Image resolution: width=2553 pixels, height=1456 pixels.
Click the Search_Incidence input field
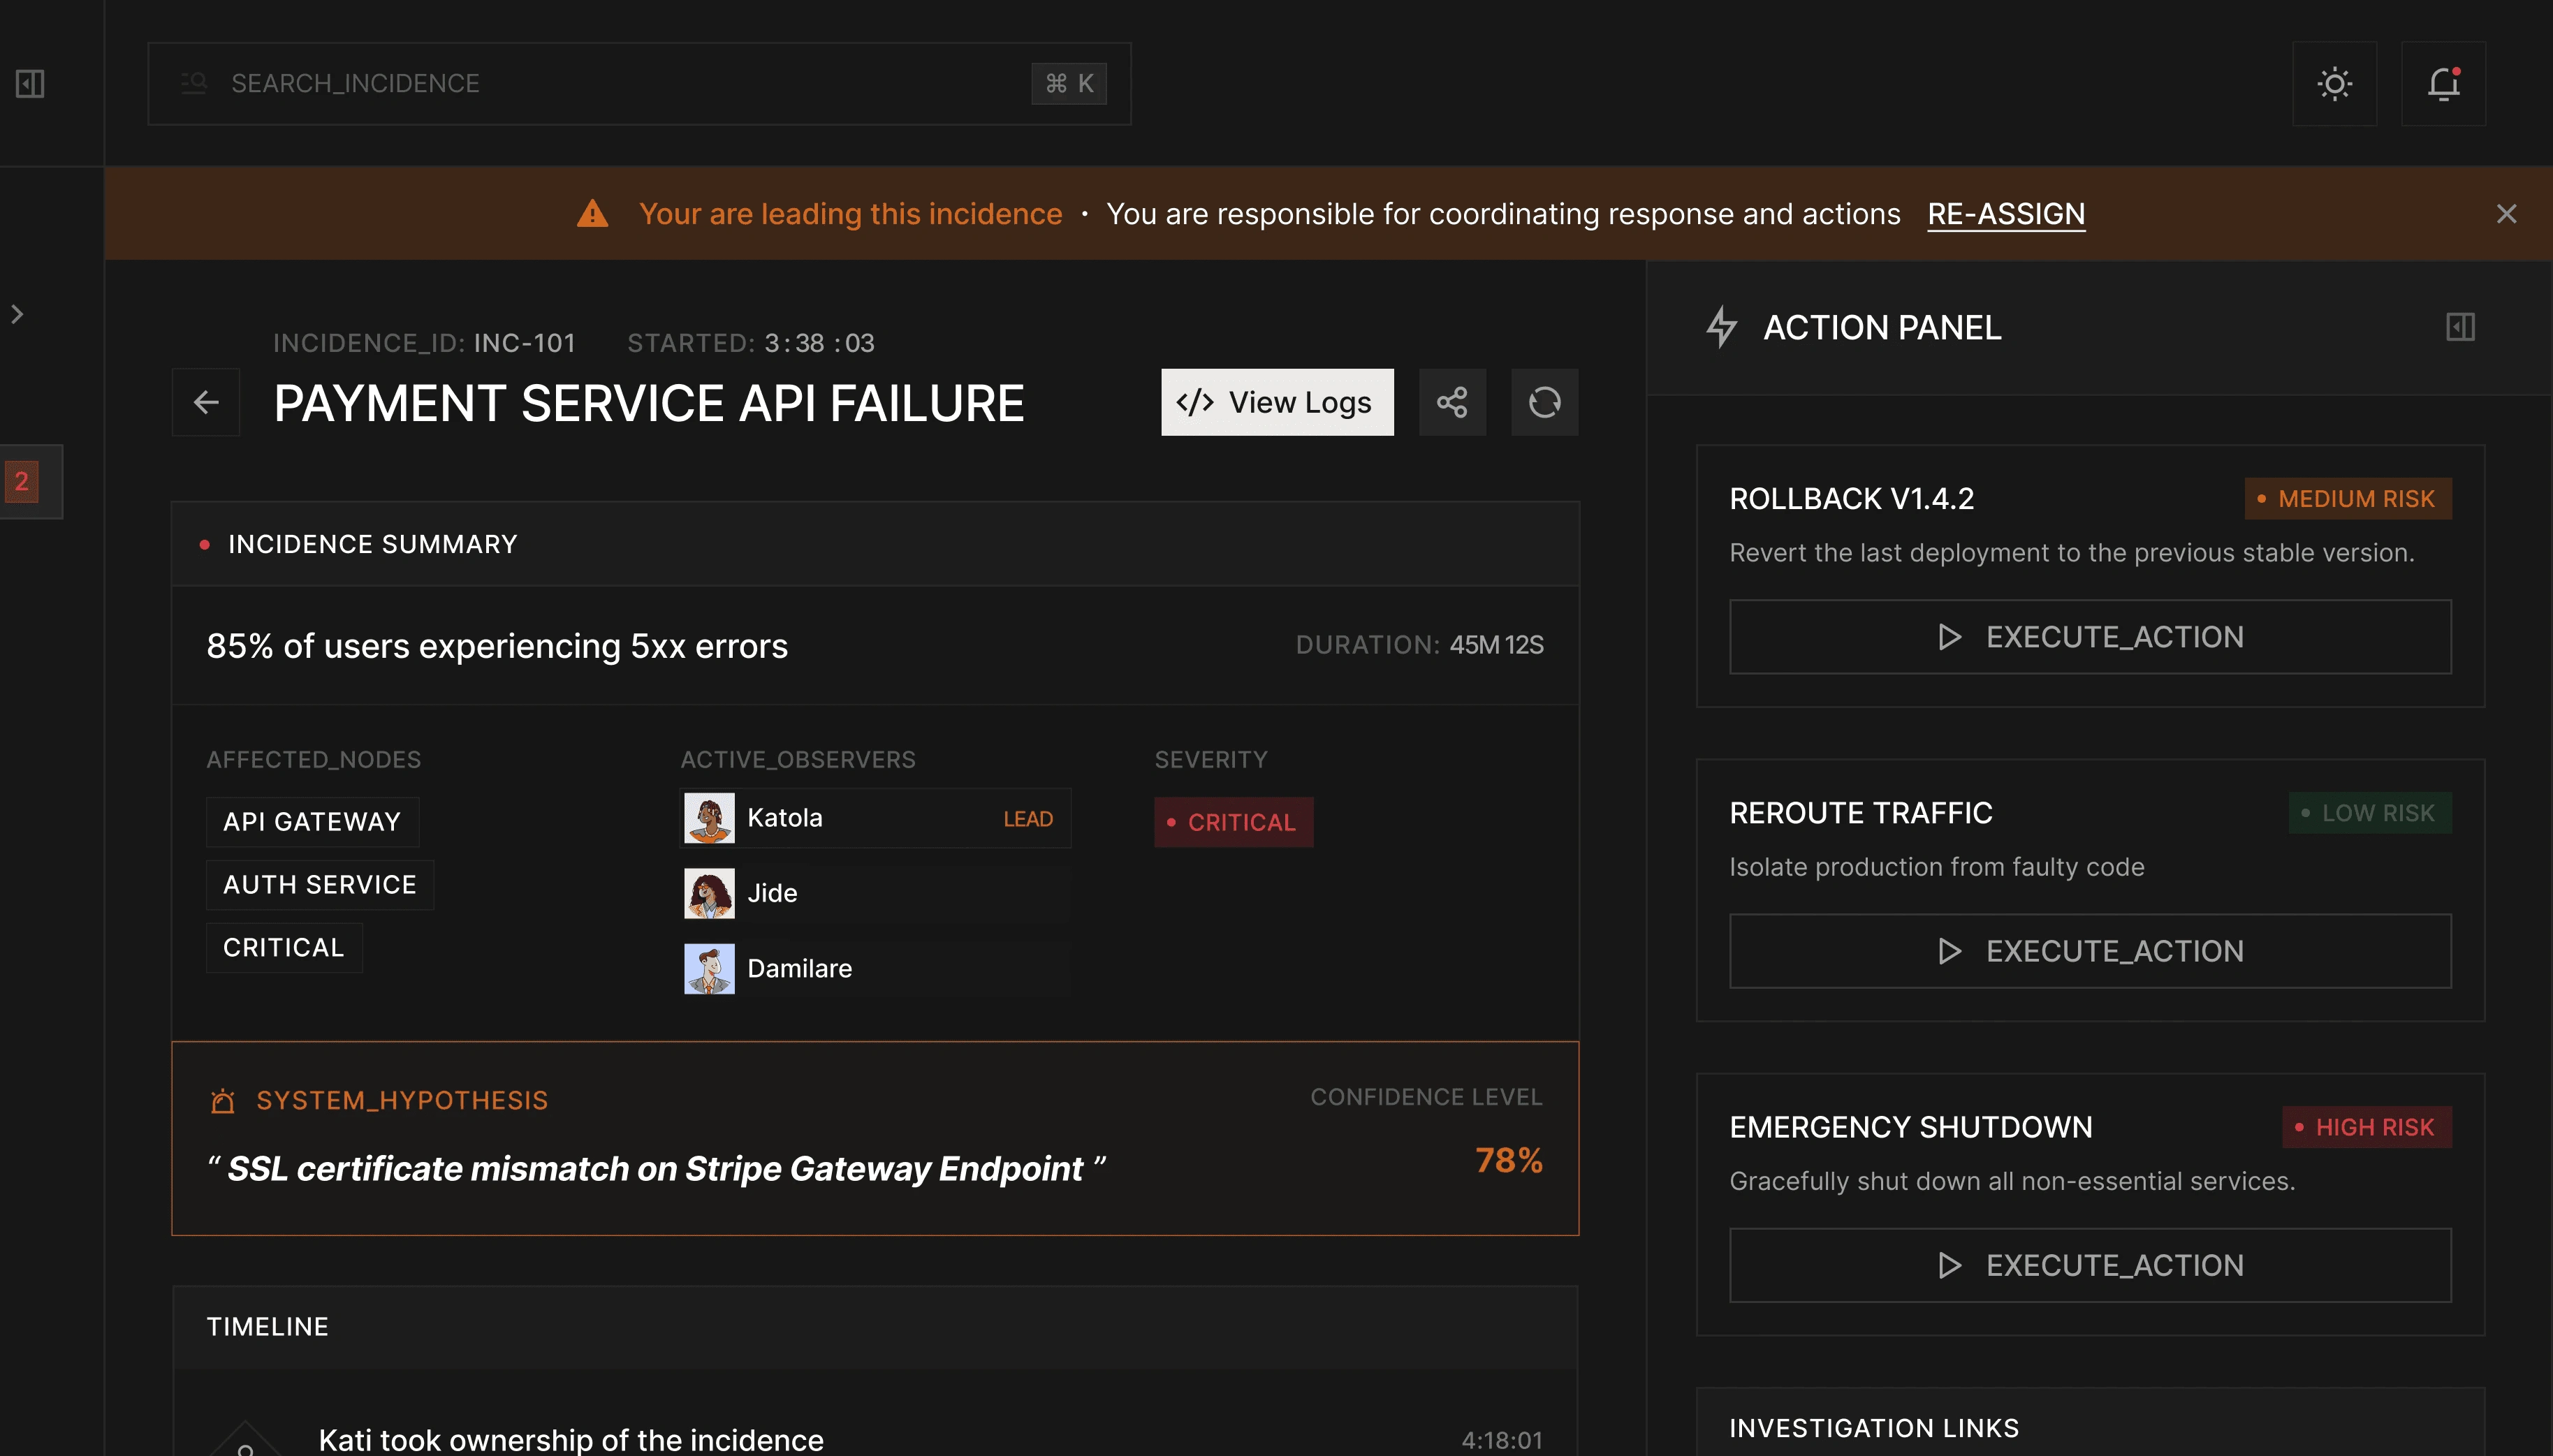point(620,83)
